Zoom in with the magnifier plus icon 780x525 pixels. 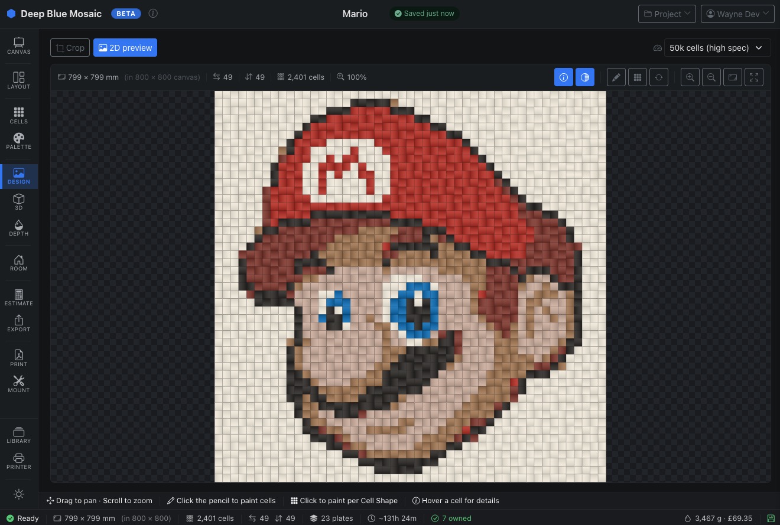coord(690,77)
